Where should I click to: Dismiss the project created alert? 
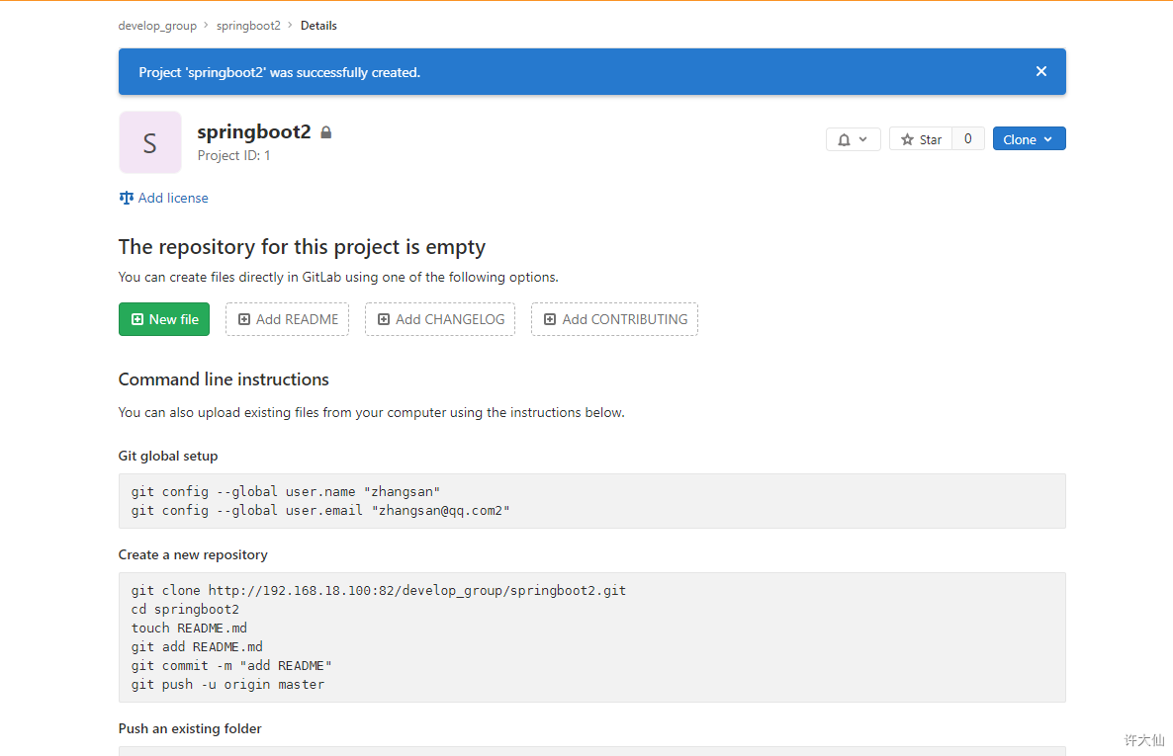tap(1040, 71)
